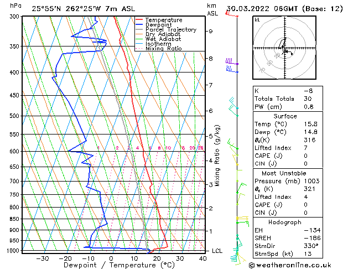Screen dimensions: 348x269
Task: Click the Most Unstable section header
Action: (x=284, y=173)
